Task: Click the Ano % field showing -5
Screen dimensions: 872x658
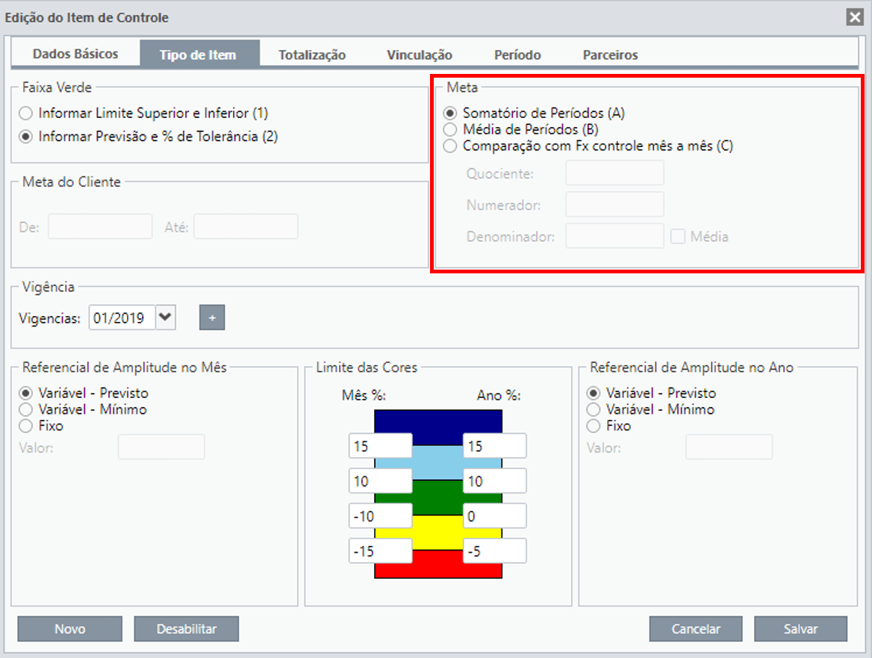Action: (494, 550)
